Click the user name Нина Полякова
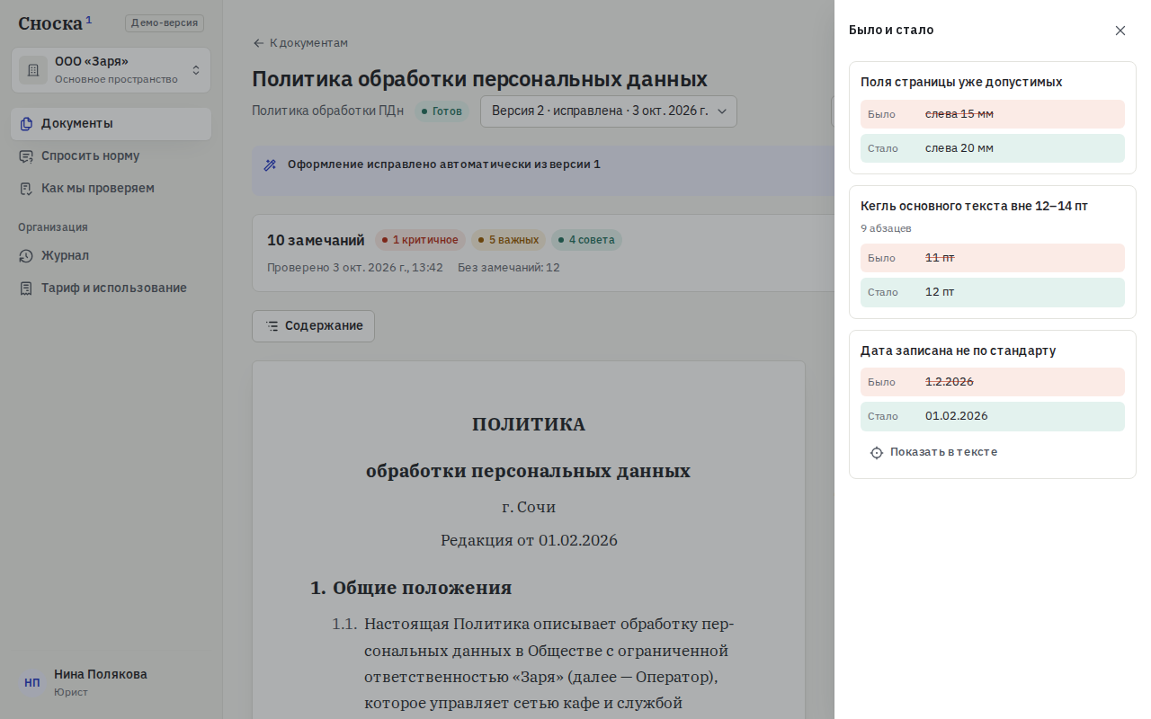Viewport: 1151px width, 719px height. [101, 674]
